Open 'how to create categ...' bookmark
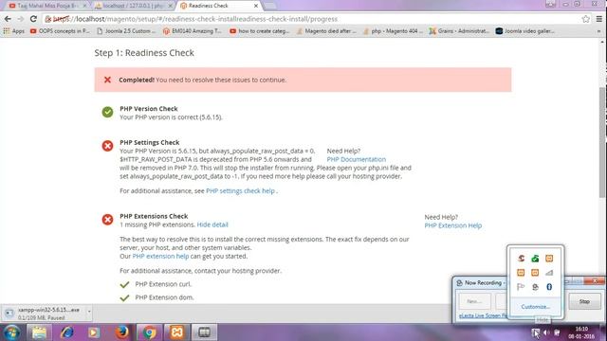607x341 pixels. tap(259, 31)
